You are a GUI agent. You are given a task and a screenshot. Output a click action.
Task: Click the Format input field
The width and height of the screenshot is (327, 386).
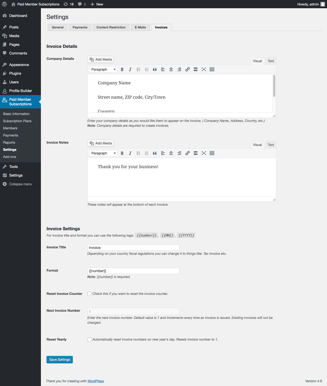click(133, 271)
